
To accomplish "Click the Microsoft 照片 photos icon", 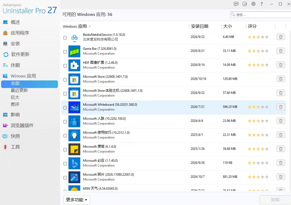I will [74, 177].
